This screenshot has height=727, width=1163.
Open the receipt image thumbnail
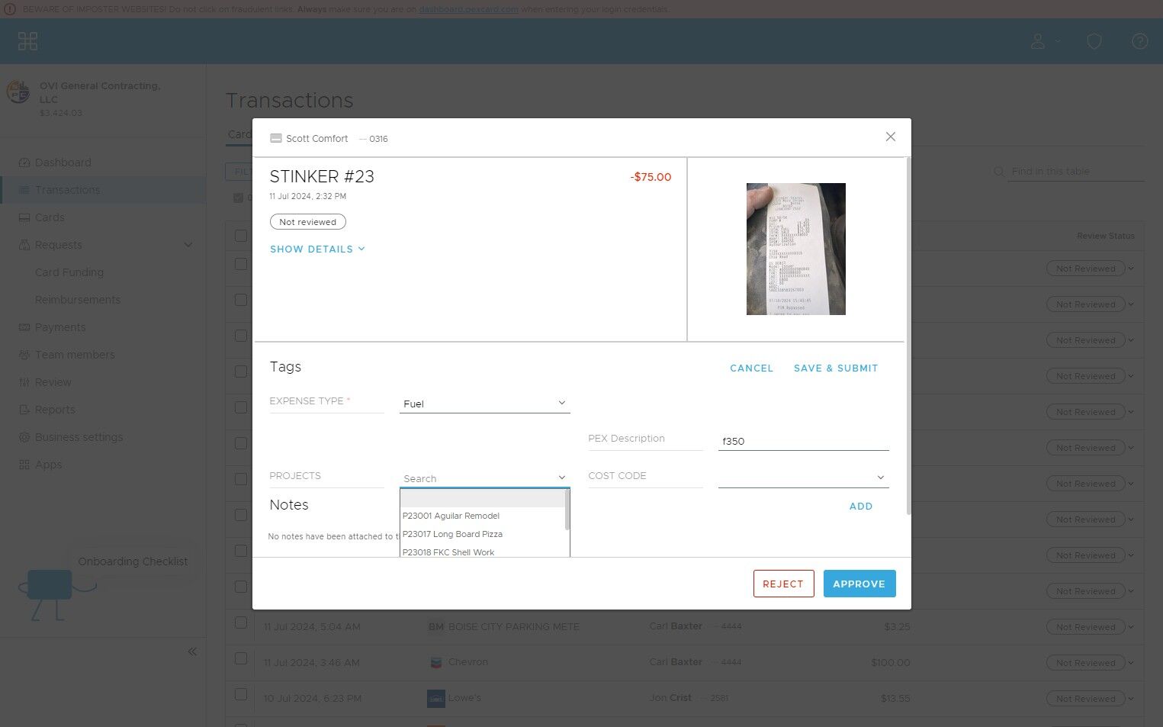795,249
